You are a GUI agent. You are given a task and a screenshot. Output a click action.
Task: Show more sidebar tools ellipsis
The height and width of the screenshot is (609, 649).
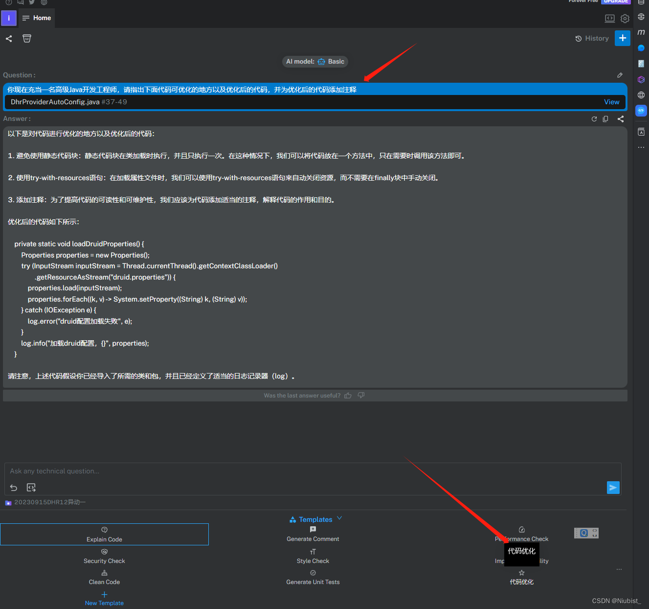(x=641, y=147)
